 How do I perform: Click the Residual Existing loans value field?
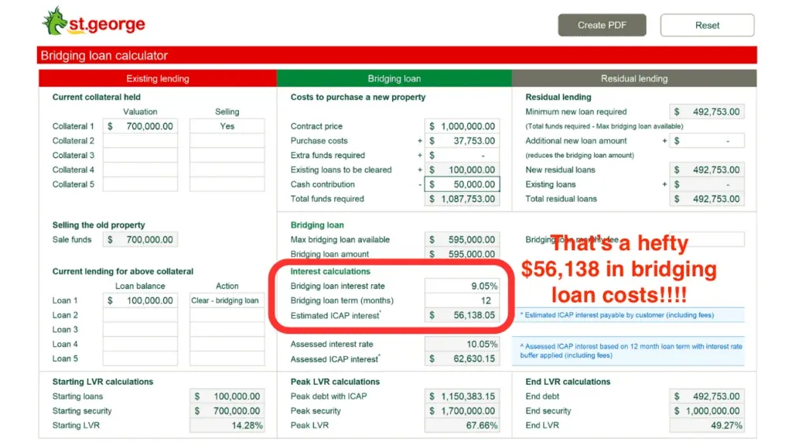(x=707, y=184)
